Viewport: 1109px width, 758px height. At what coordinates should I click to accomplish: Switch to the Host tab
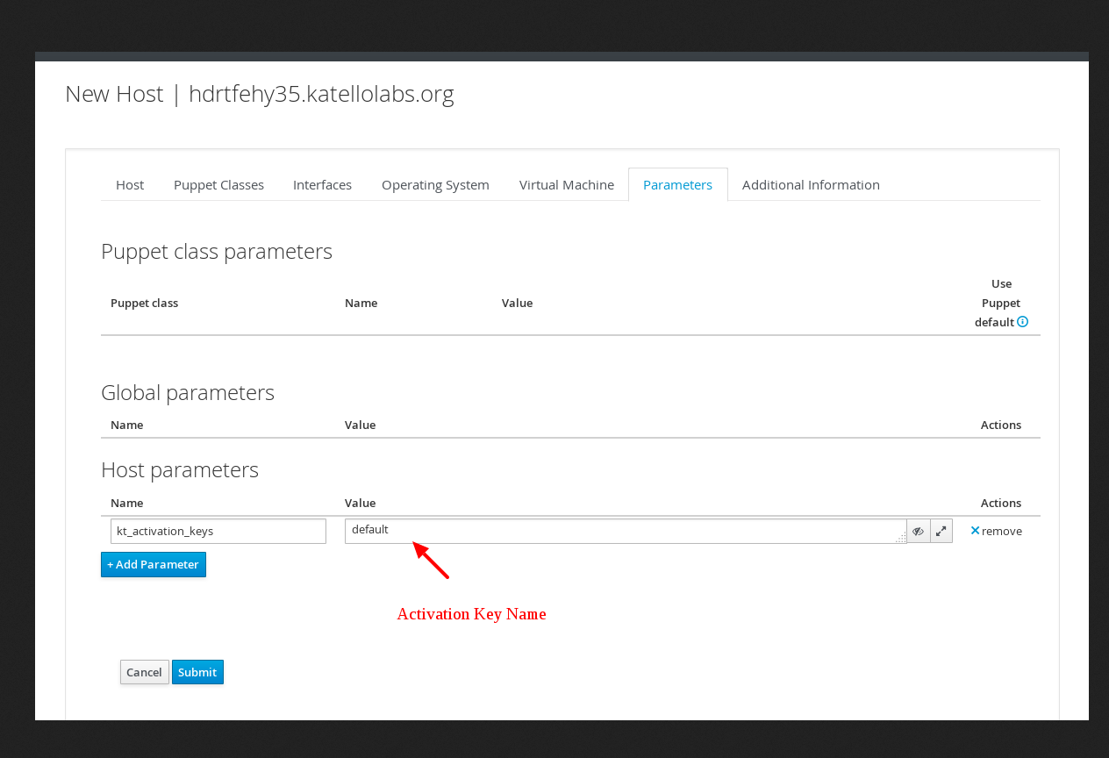tap(129, 184)
